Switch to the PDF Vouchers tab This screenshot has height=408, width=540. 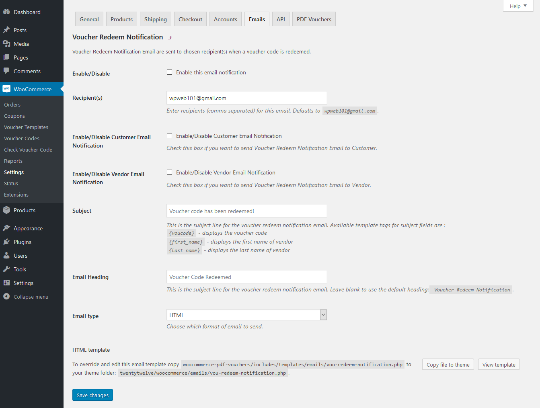tap(314, 19)
